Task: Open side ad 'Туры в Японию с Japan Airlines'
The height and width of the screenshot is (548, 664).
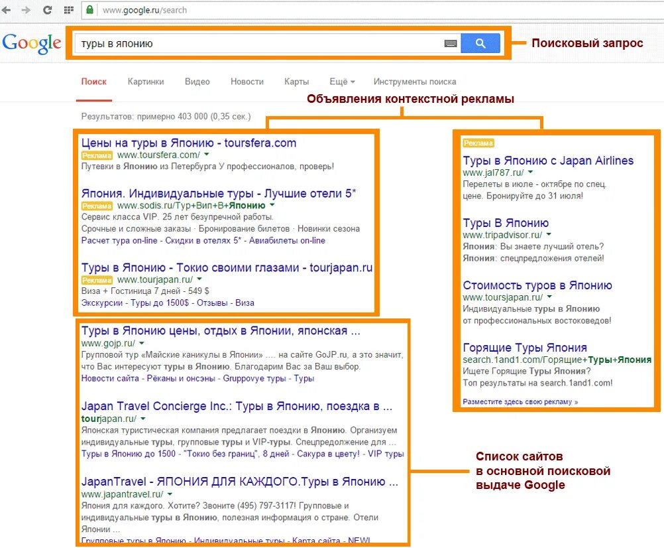Action: pyautogui.click(x=548, y=161)
